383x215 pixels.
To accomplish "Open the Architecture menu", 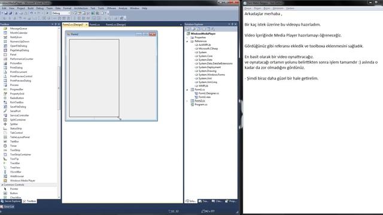I will (81, 8).
